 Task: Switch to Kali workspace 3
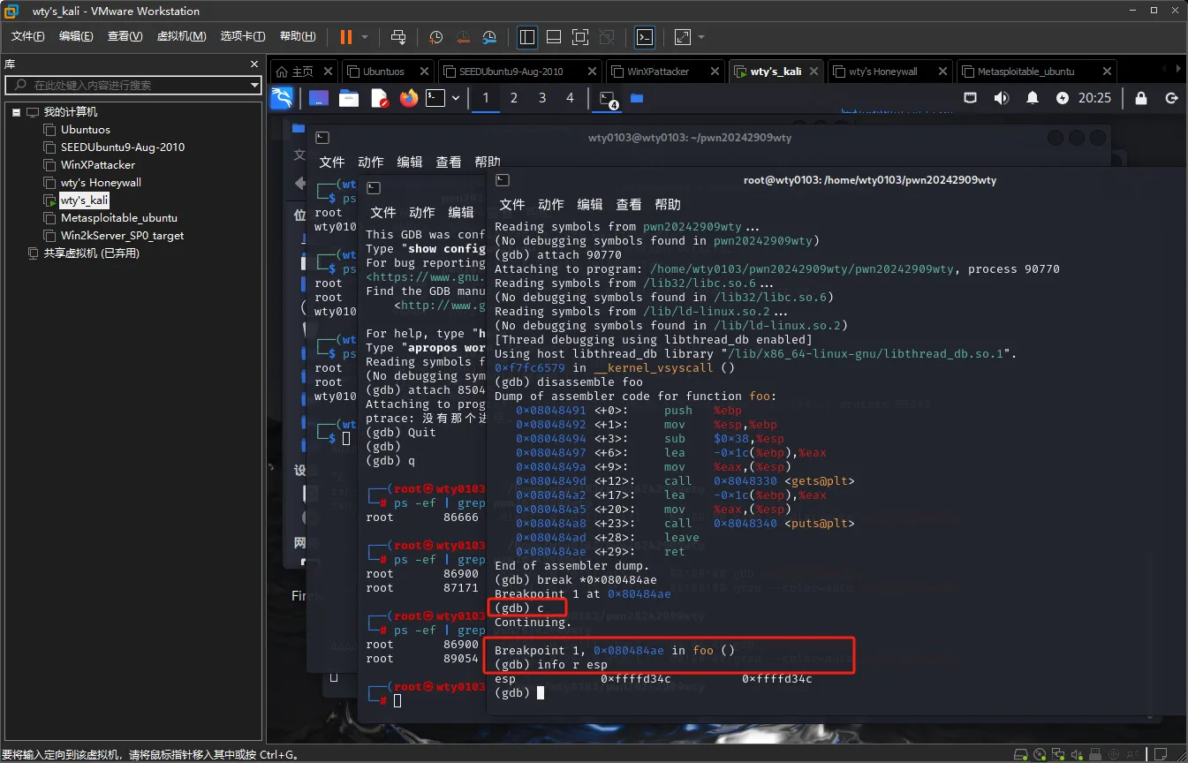(541, 98)
